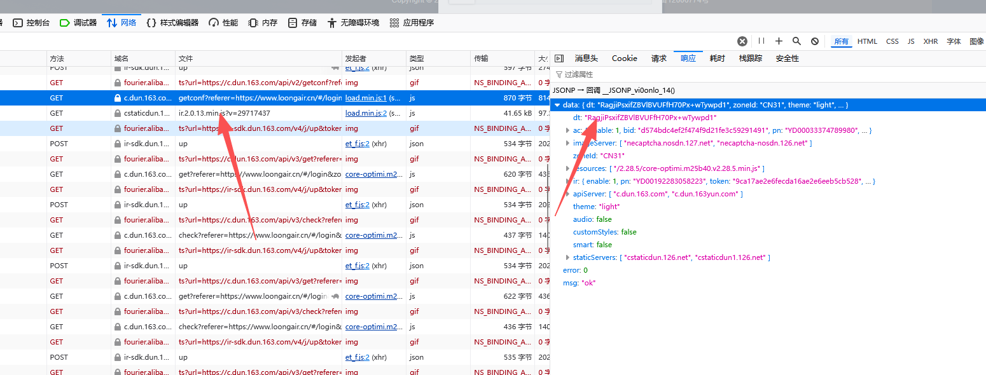Click the lock icon in the cstaticdun row
This screenshot has width=986, height=375.
tap(117, 113)
